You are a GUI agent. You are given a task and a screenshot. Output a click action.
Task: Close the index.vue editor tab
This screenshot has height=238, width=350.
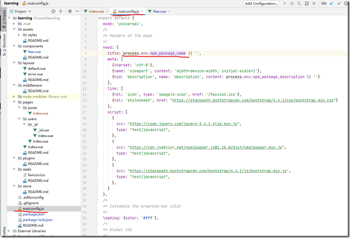[107, 11]
